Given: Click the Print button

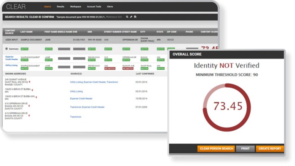Looking at the screenshot, I should tap(245, 149).
